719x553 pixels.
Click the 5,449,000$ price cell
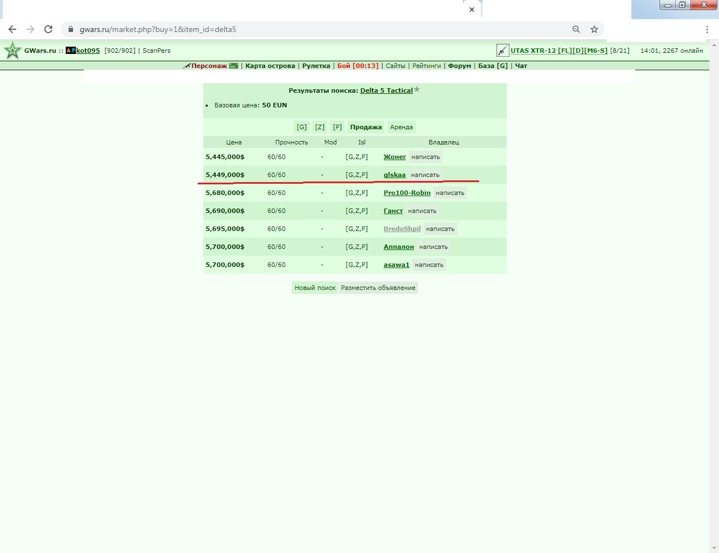pos(225,175)
